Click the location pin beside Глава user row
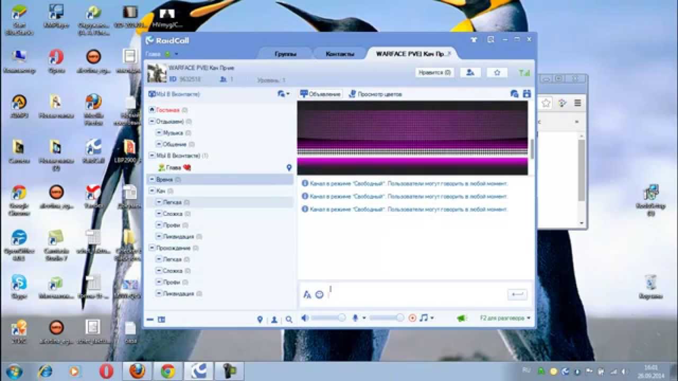Image resolution: width=678 pixels, height=381 pixels. (289, 167)
